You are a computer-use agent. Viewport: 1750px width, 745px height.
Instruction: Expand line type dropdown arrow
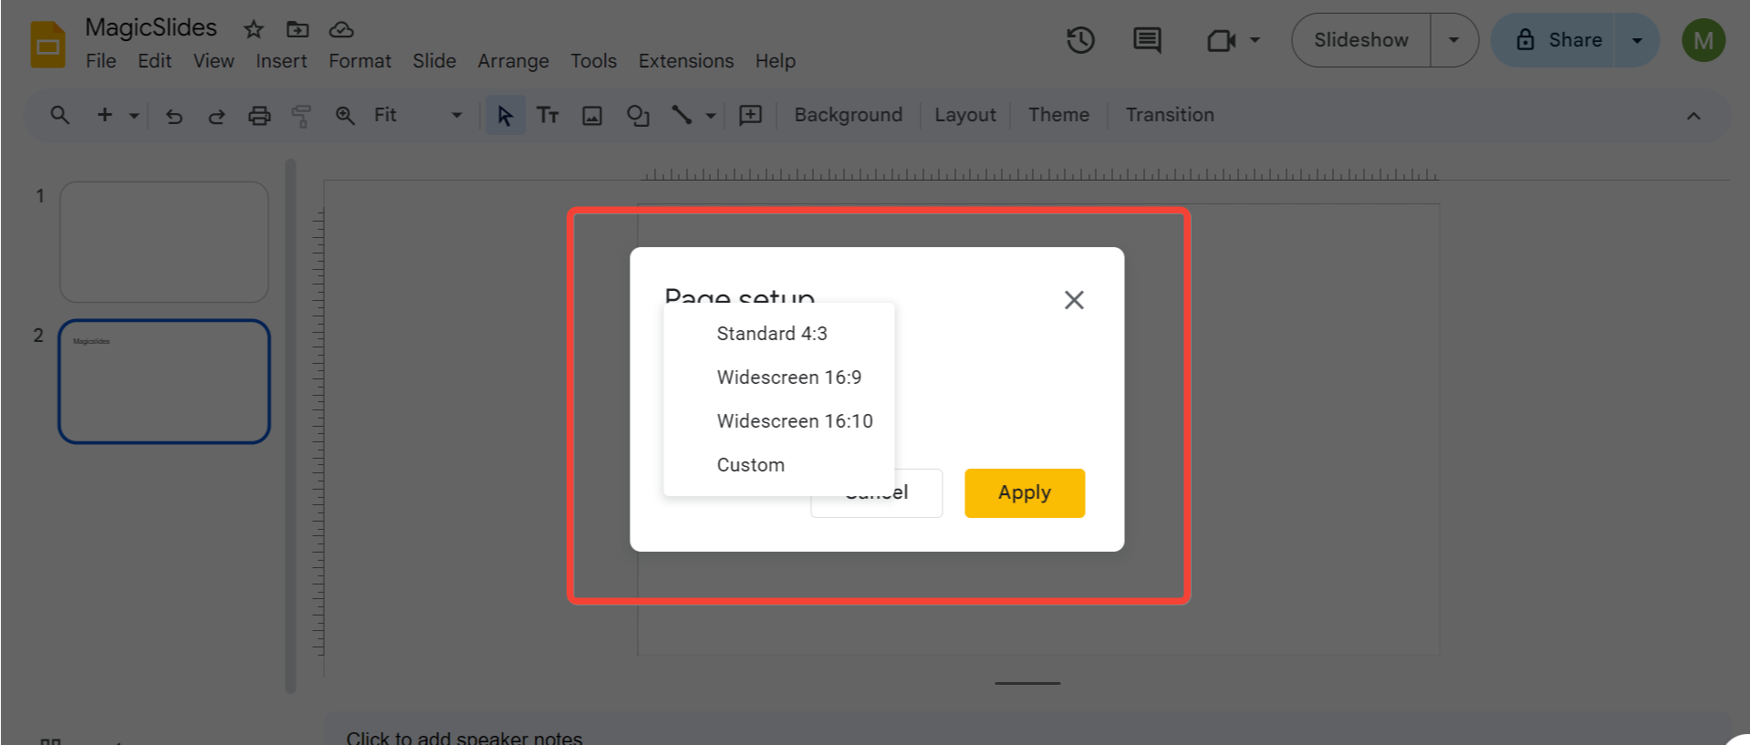[710, 116]
